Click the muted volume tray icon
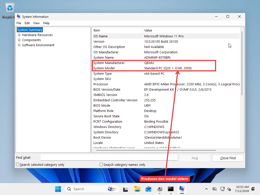This screenshot has height=195, width=260. pyautogui.click(x=229, y=189)
